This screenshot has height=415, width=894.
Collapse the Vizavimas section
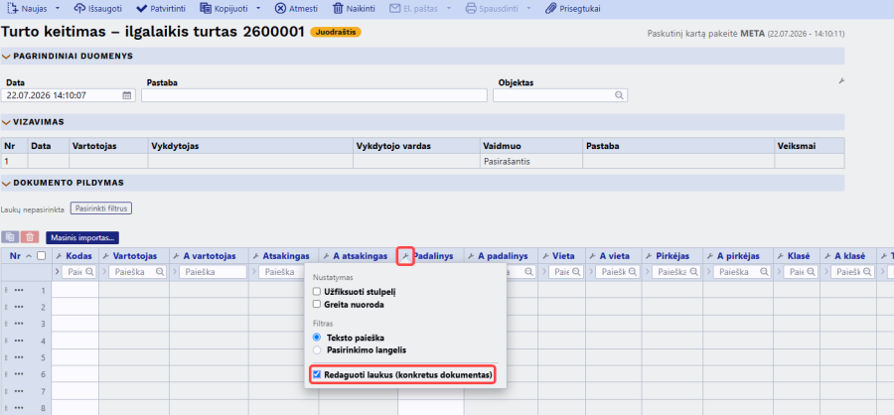coord(6,122)
